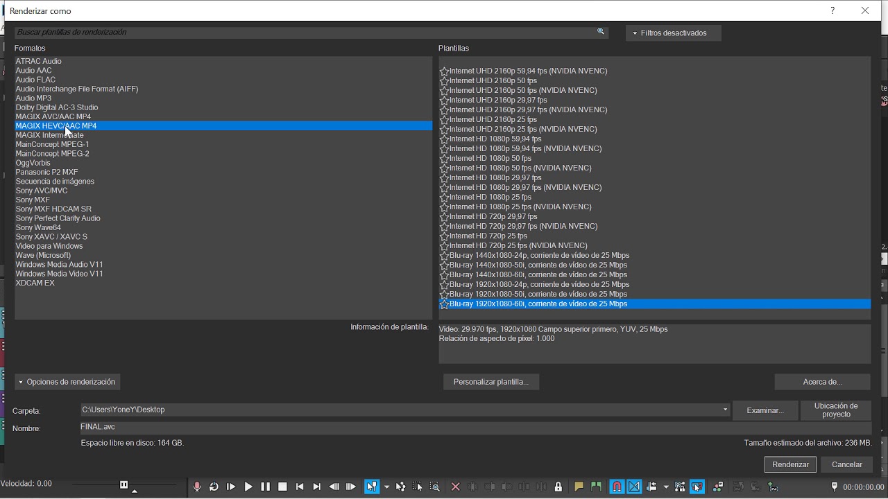The image size is (888, 499).
Task: Click the Next Frame icon
Action: click(x=351, y=487)
